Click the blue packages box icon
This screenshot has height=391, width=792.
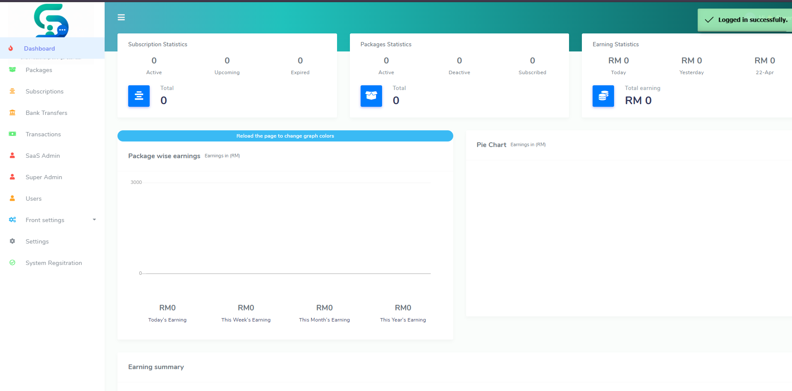click(371, 96)
